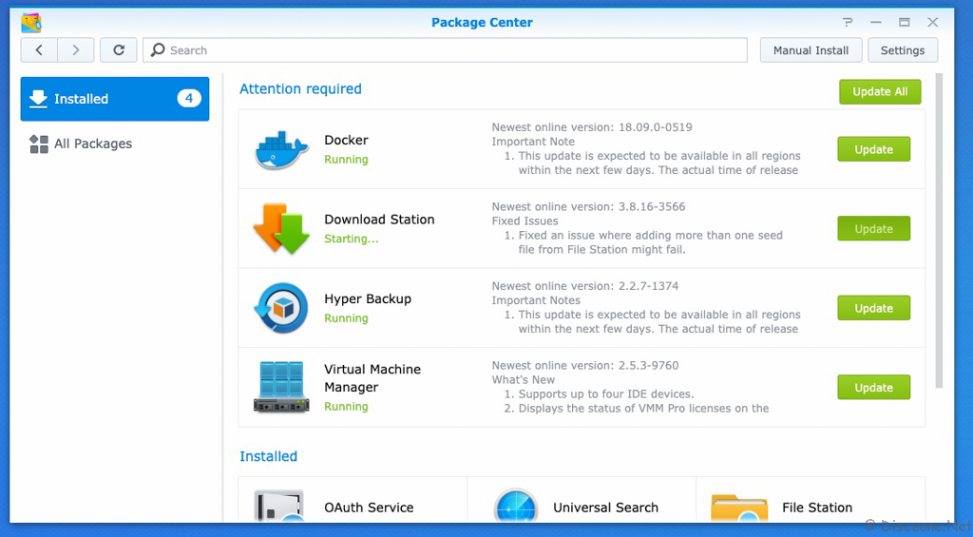
Task: Click VMM version 2.5.3-9760 text
Action: coord(648,366)
